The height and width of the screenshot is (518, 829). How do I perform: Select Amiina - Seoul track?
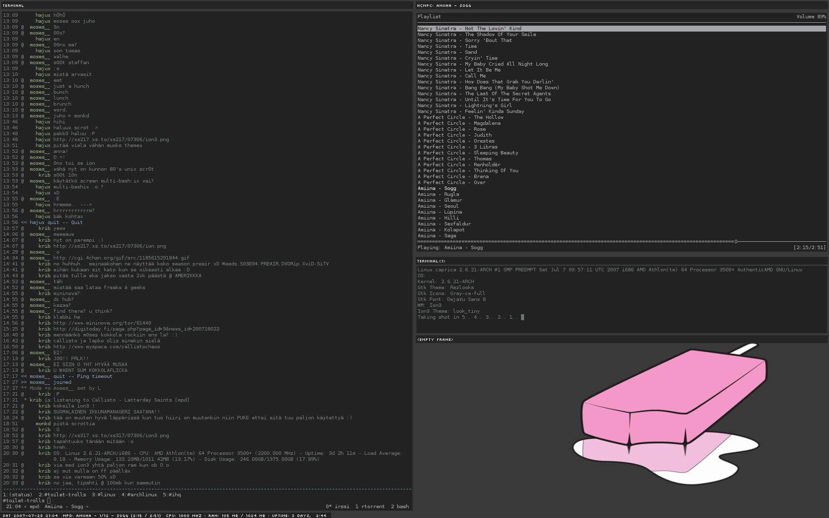438,206
